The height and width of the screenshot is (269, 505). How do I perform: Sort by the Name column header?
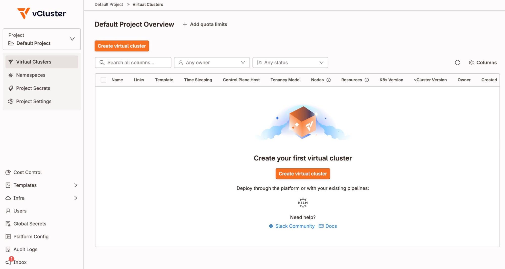[117, 80]
